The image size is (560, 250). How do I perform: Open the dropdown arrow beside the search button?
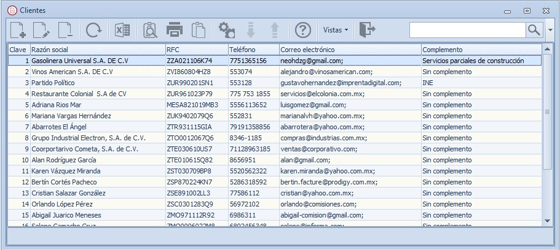pos(550,30)
